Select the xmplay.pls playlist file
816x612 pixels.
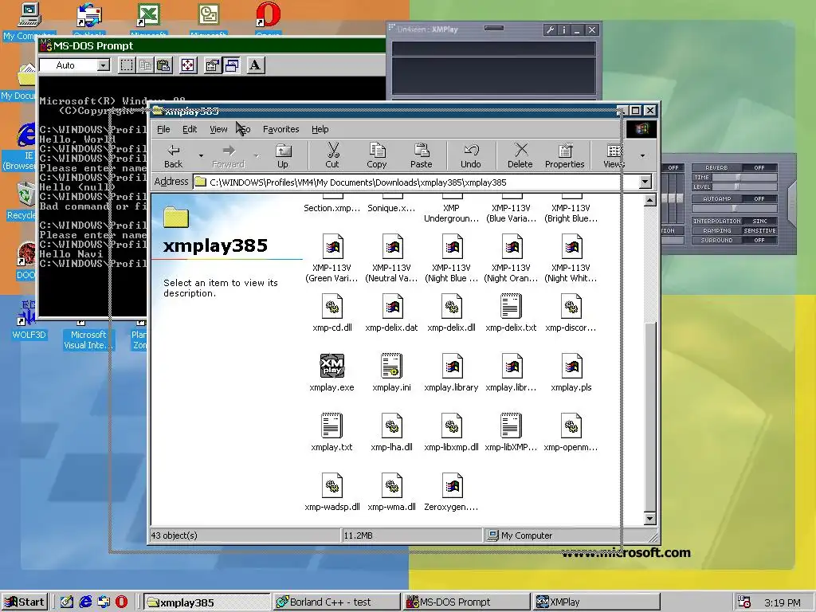571,373
